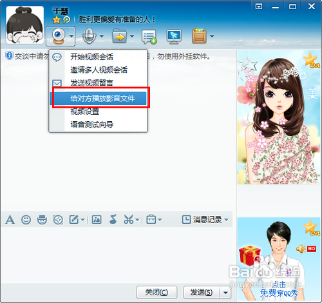Click the 发送(S) button
Screen dimensions: 322x303
[202, 292]
